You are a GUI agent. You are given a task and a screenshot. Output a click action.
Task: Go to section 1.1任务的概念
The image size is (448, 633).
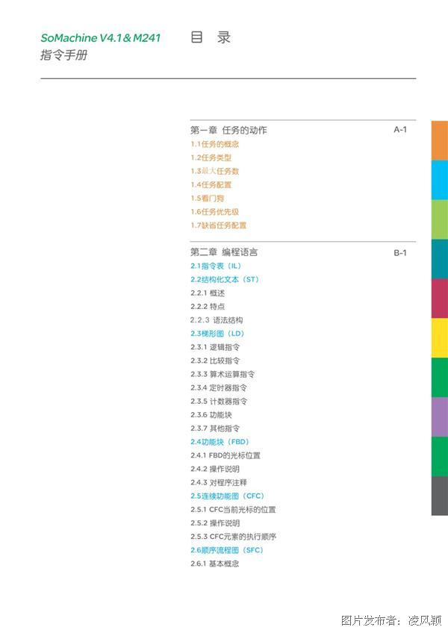214,144
